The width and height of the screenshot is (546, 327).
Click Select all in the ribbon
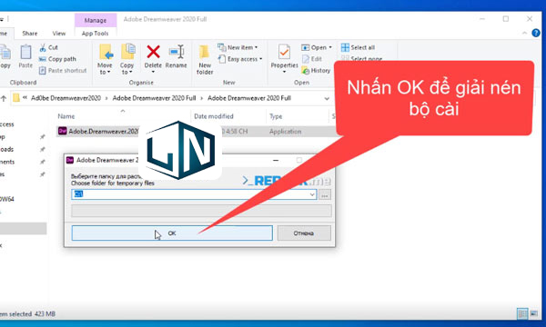pos(358,47)
